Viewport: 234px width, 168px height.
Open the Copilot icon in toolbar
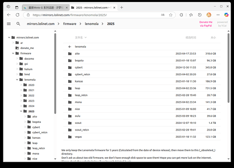click(227, 15)
